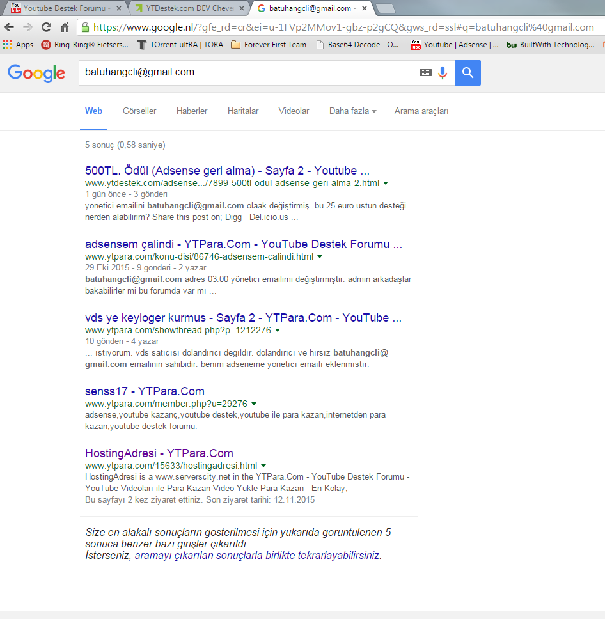Expand the Daha fazla dropdown
Screen dimensions: 605x619
pyautogui.click(x=352, y=111)
